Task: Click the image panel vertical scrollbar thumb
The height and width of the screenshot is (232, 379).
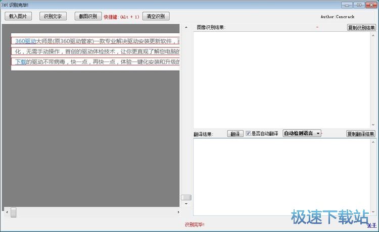Action: pos(186,198)
